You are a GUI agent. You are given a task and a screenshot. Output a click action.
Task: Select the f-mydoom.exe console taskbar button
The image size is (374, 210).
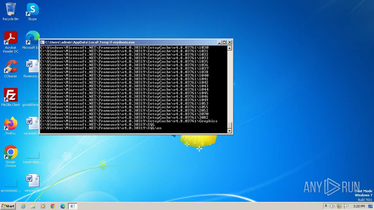[x=73, y=206]
